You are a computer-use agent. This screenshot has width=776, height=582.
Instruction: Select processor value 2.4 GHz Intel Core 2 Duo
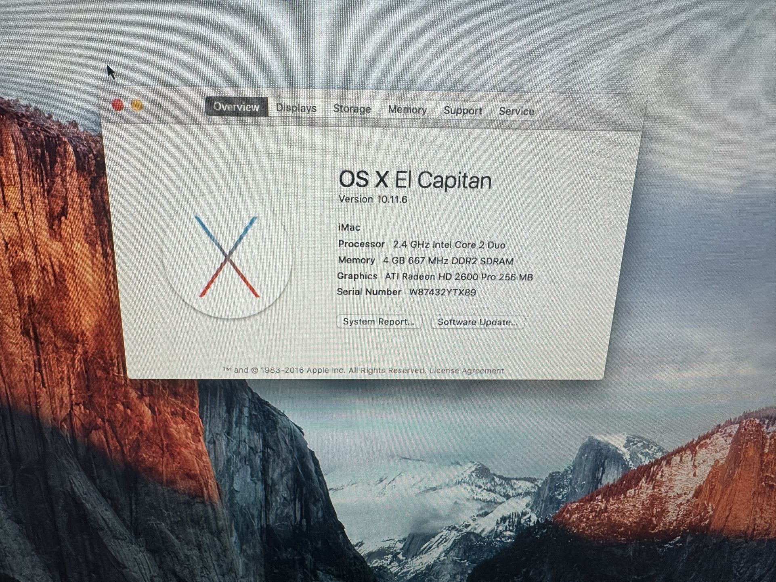click(x=449, y=245)
